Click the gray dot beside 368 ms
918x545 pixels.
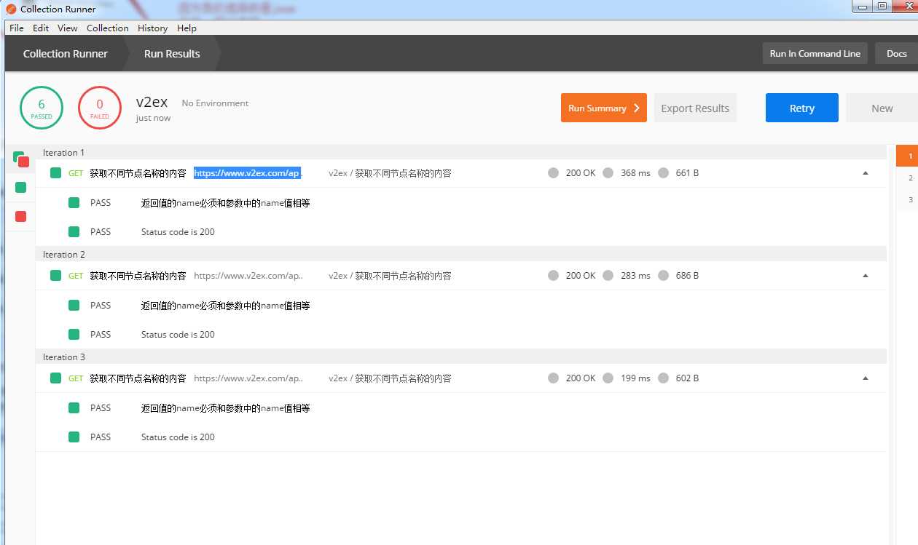tap(608, 173)
